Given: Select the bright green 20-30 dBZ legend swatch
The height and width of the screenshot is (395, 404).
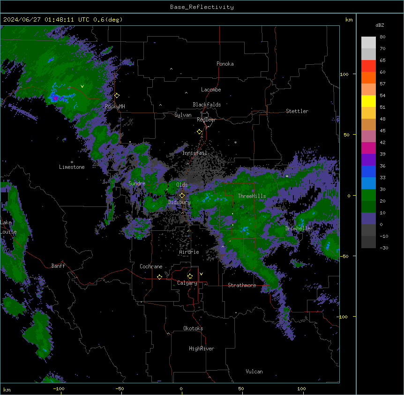Looking at the screenshot, I should (368, 195).
